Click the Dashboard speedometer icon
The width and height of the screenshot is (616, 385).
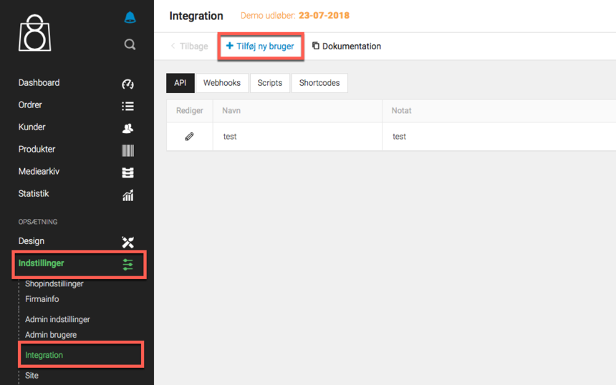(x=127, y=84)
